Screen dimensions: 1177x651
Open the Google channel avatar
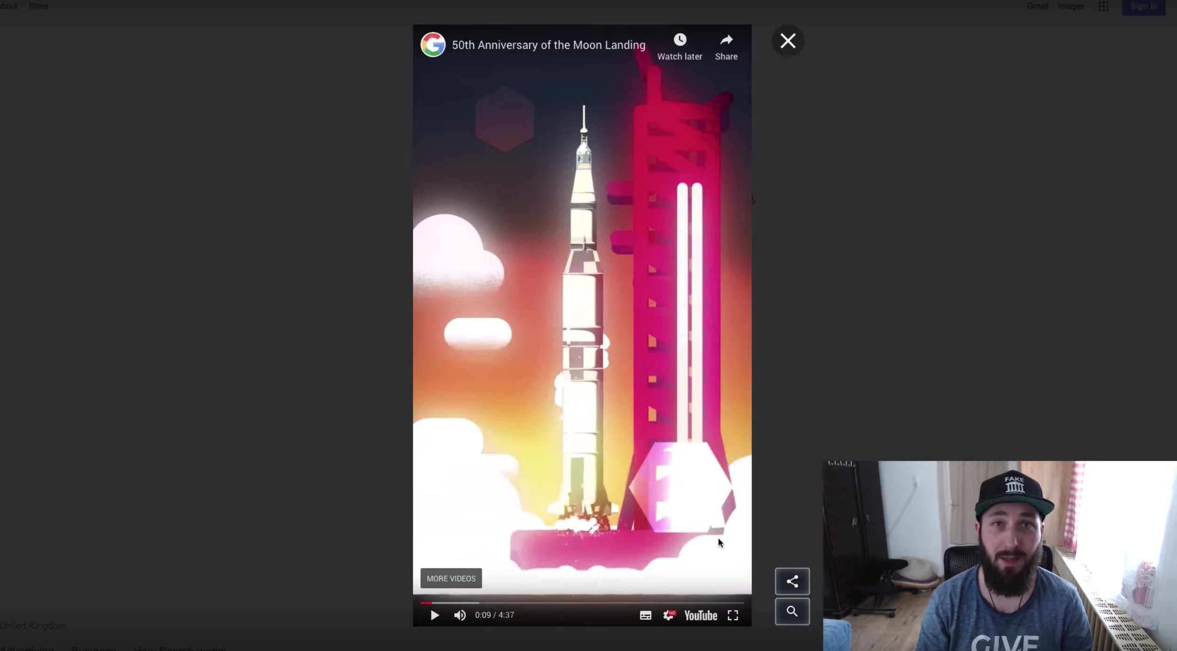[x=432, y=45]
